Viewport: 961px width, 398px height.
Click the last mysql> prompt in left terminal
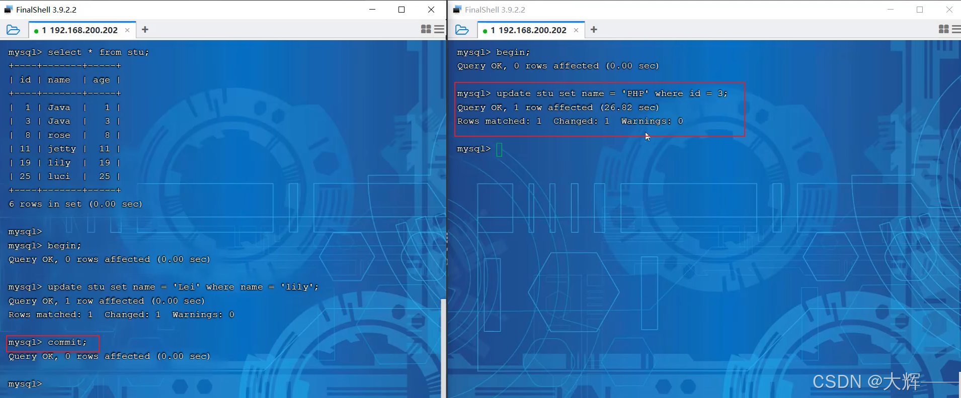click(25, 384)
